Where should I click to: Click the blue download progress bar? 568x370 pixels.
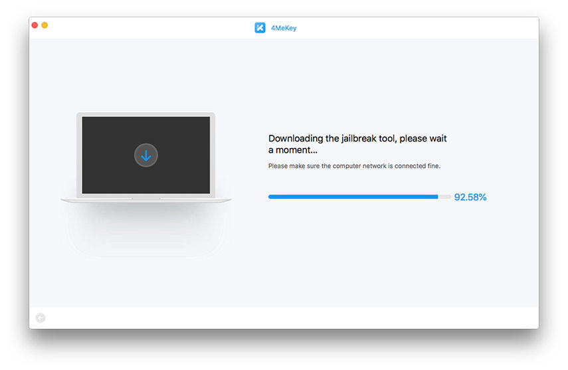359,197
